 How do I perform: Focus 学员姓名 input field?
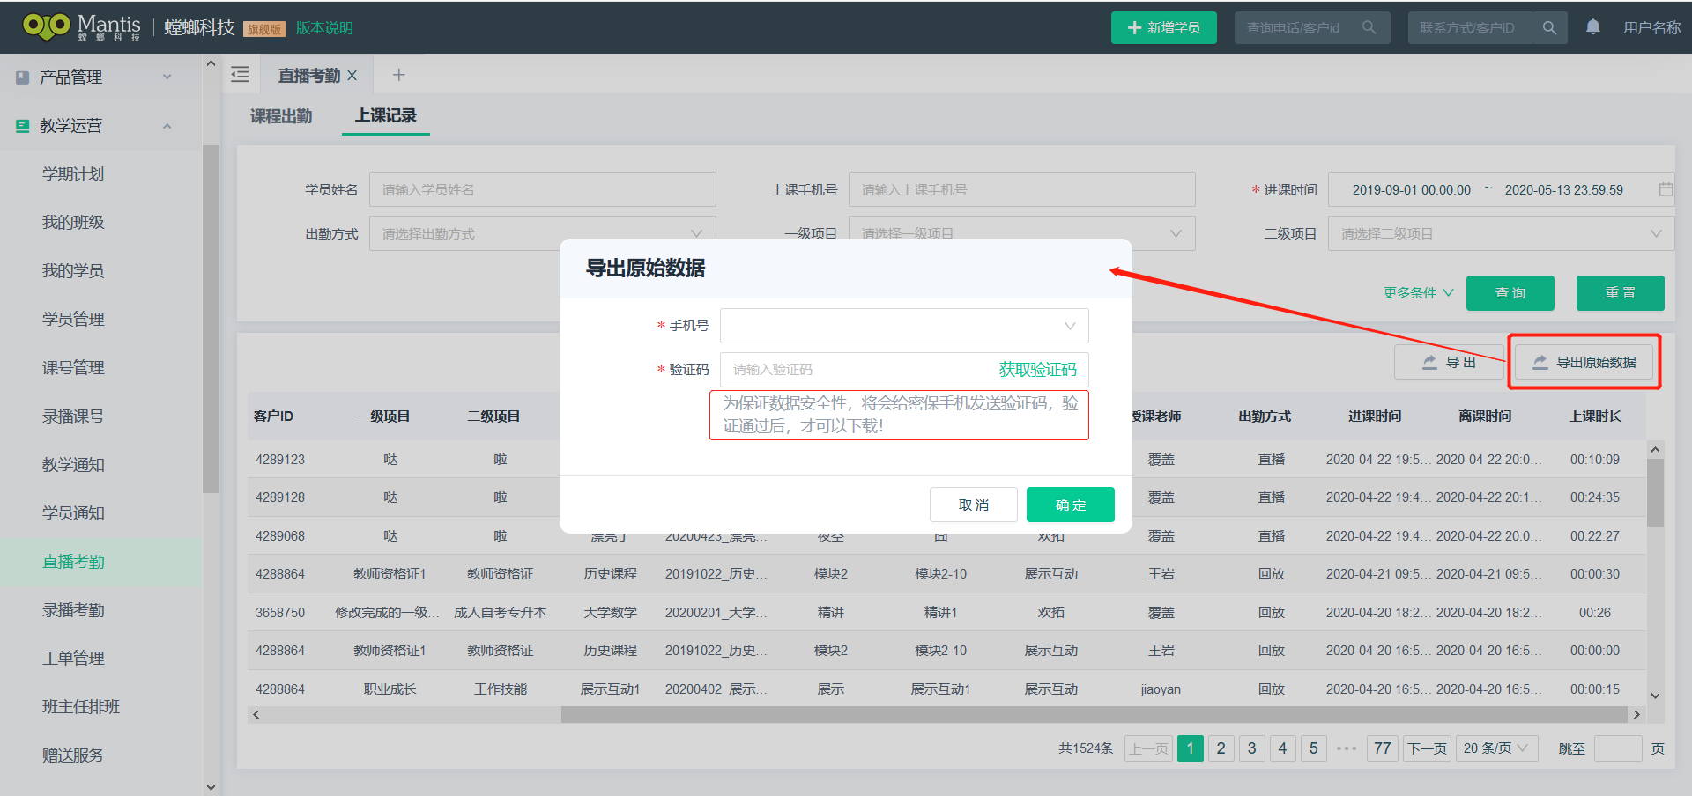tap(542, 189)
